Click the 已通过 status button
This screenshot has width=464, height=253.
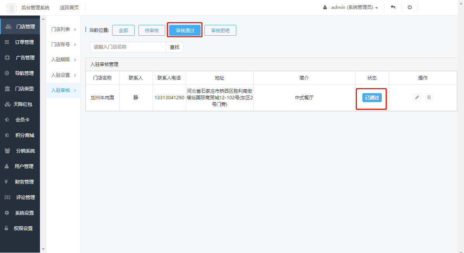click(x=372, y=97)
